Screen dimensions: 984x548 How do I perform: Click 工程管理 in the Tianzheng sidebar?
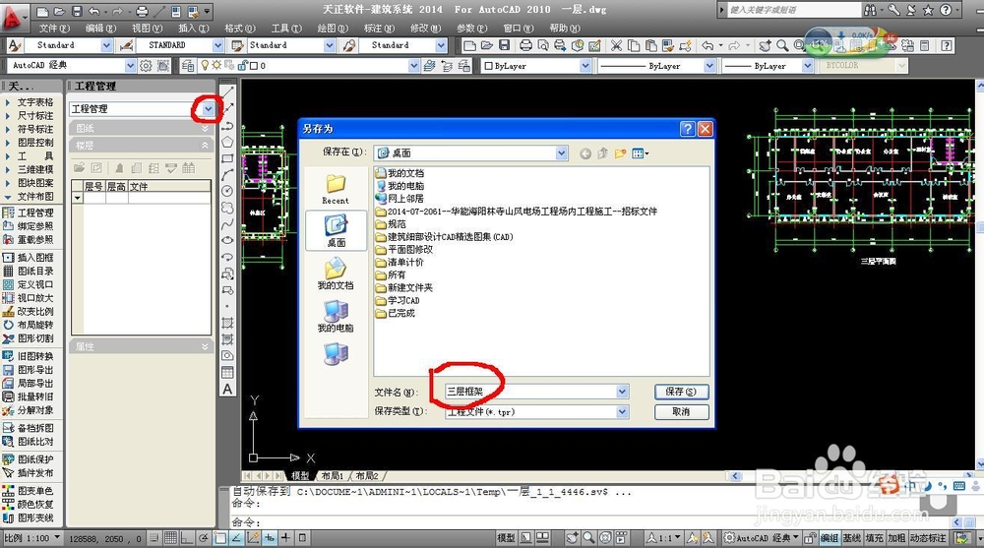[x=29, y=213]
